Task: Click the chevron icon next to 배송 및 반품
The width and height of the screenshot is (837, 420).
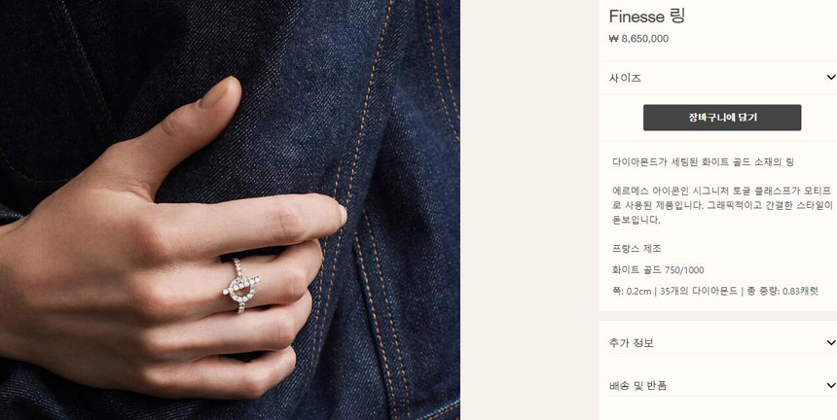Action: tap(830, 385)
